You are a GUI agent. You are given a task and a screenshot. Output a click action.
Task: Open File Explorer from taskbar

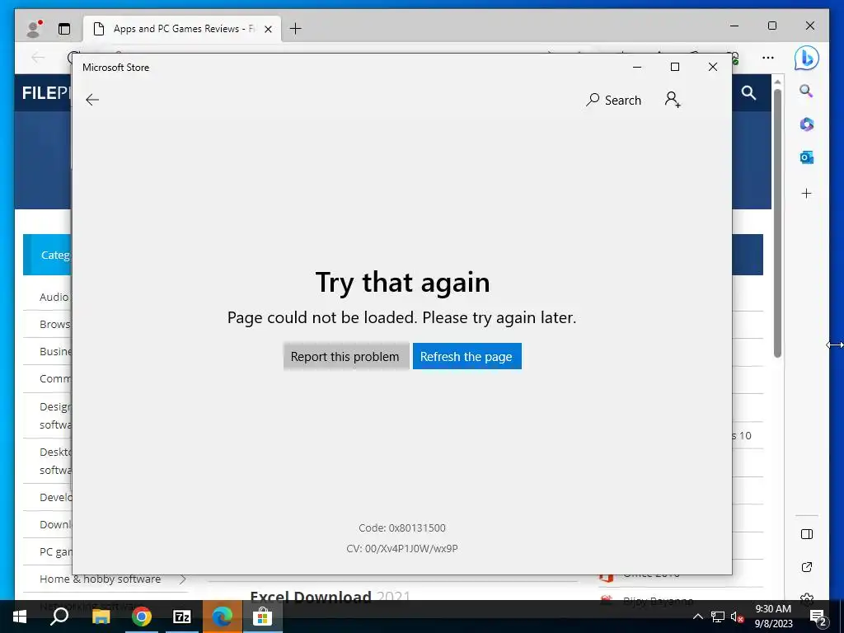[101, 617]
